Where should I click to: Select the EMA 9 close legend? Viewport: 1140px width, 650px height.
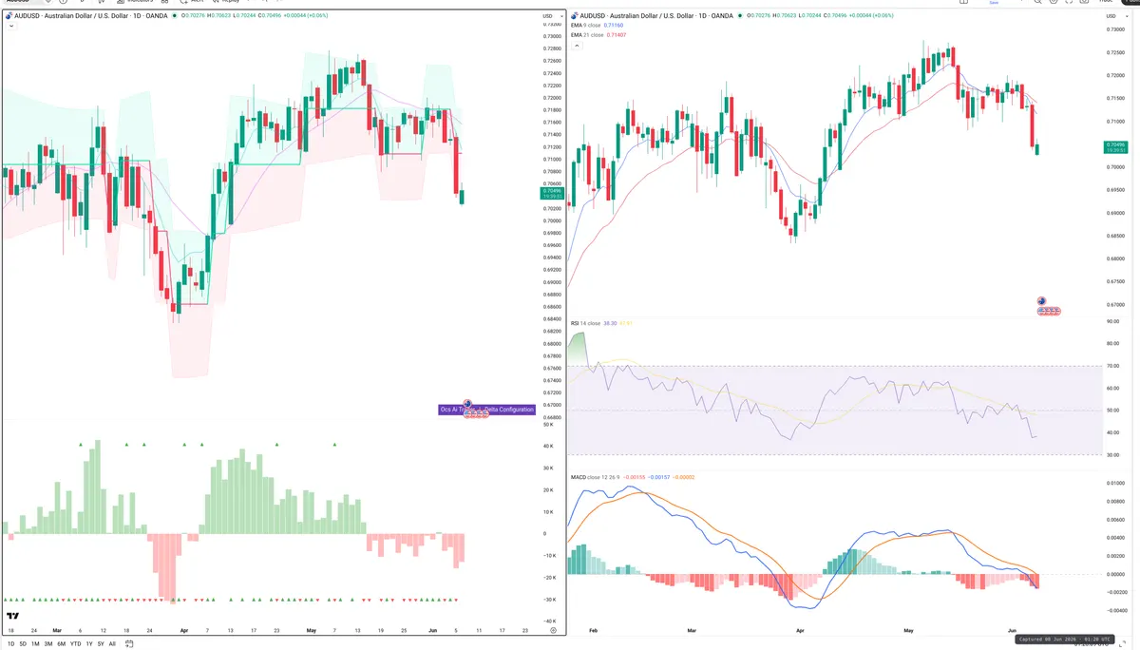click(x=585, y=26)
